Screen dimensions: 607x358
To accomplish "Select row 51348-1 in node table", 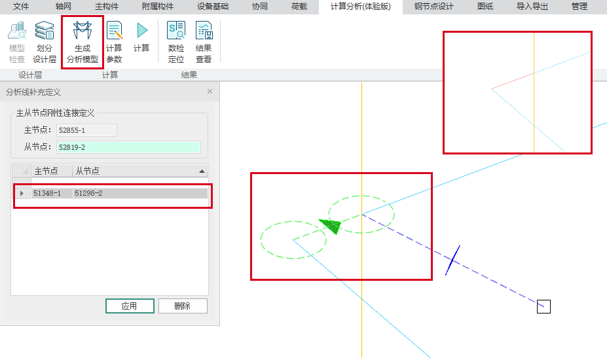I will [111, 193].
